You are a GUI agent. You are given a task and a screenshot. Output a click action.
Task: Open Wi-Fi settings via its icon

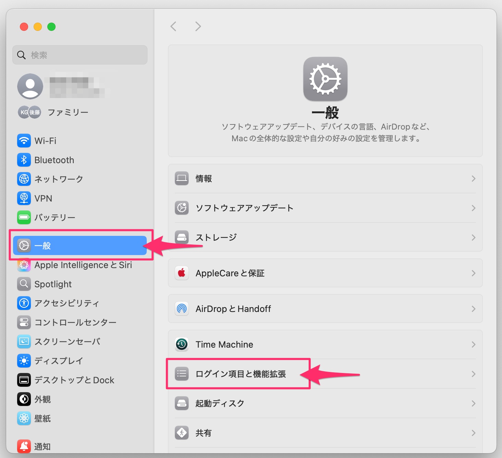point(24,141)
